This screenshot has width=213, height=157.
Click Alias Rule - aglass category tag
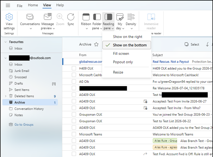pos(165,147)
